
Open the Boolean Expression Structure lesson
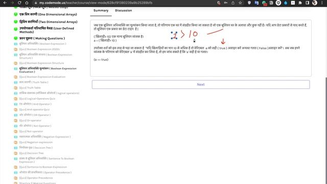(45, 56)
